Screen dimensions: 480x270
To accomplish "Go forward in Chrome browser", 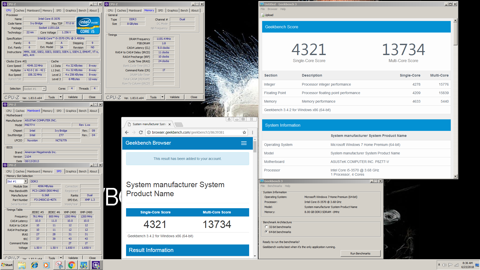I will point(134,132).
